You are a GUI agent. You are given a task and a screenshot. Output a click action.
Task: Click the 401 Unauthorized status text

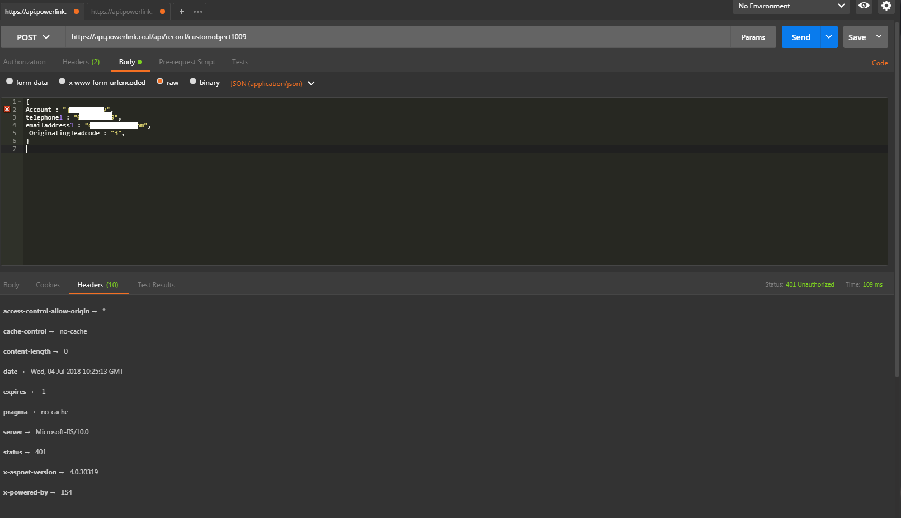point(810,284)
